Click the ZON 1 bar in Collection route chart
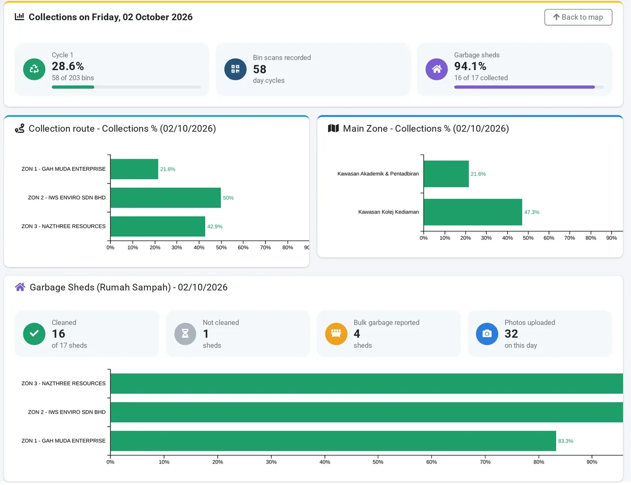The width and height of the screenshot is (631, 485). 134,169
